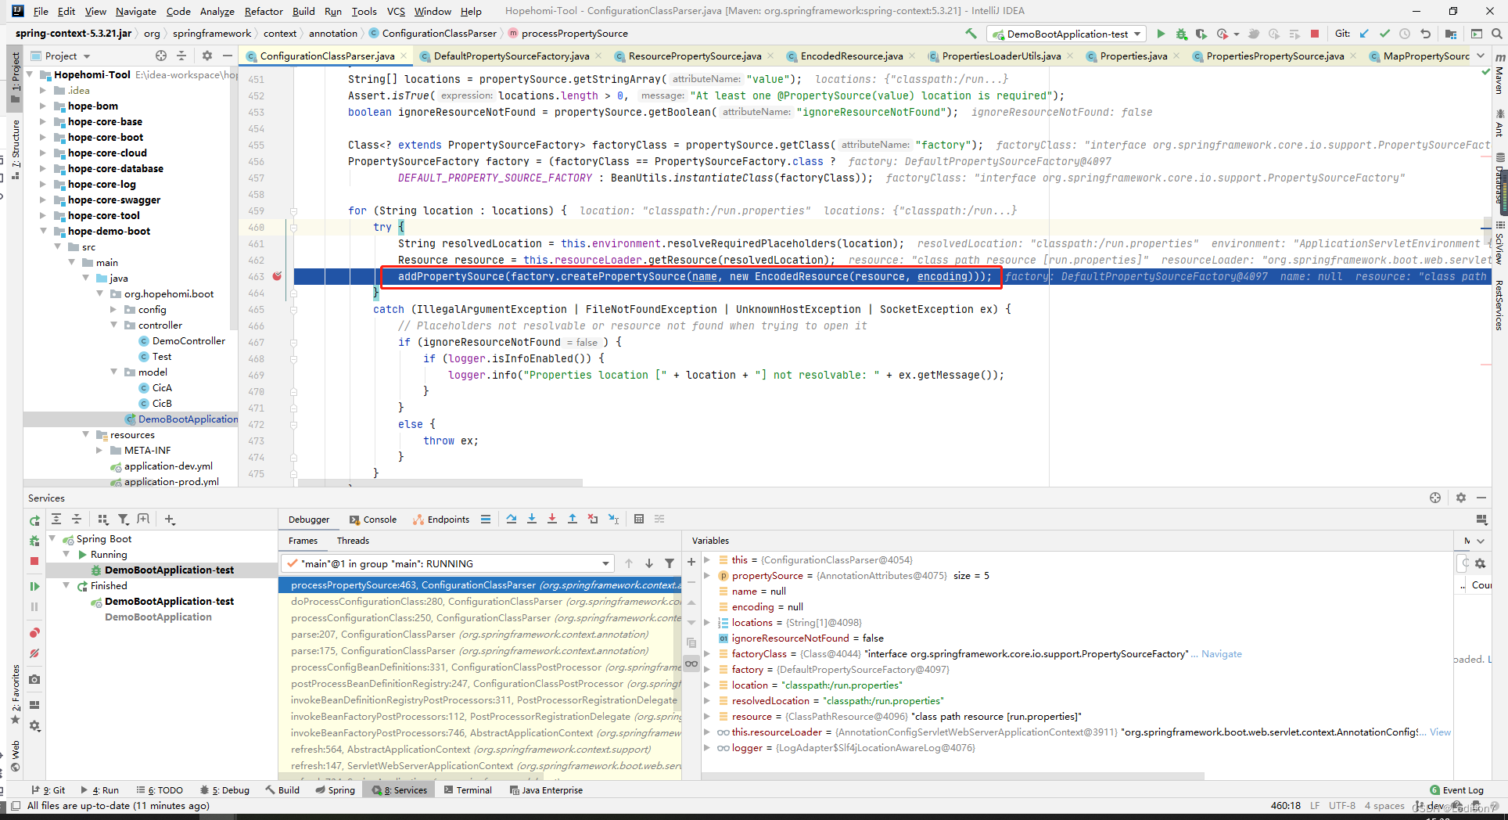The image size is (1508, 820).
Task: Switch to the EncodedResource.java editor tab
Action: [851, 56]
